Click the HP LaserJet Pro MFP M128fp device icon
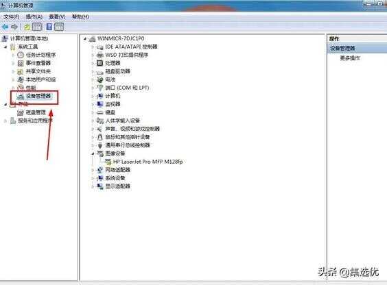 click(x=108, y=162)
